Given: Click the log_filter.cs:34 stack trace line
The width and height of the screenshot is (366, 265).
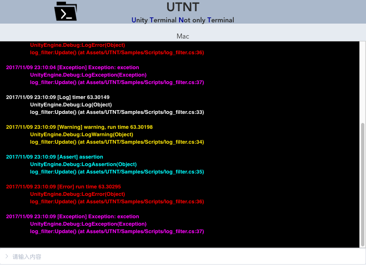Looking at the screenshot, I should 117,142.
